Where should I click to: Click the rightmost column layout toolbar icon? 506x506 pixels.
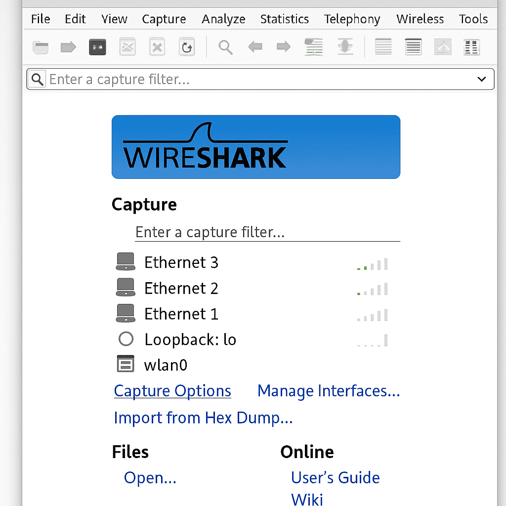tap(472, 47)
